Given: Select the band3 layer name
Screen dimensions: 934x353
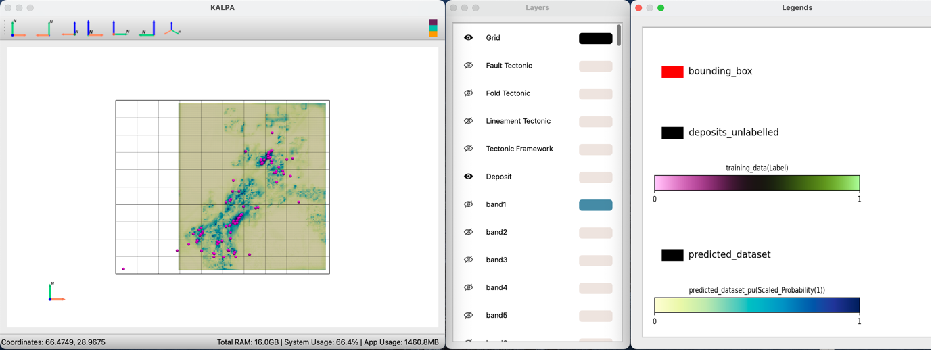Looking at the screenshot, I should pos(497,260).
